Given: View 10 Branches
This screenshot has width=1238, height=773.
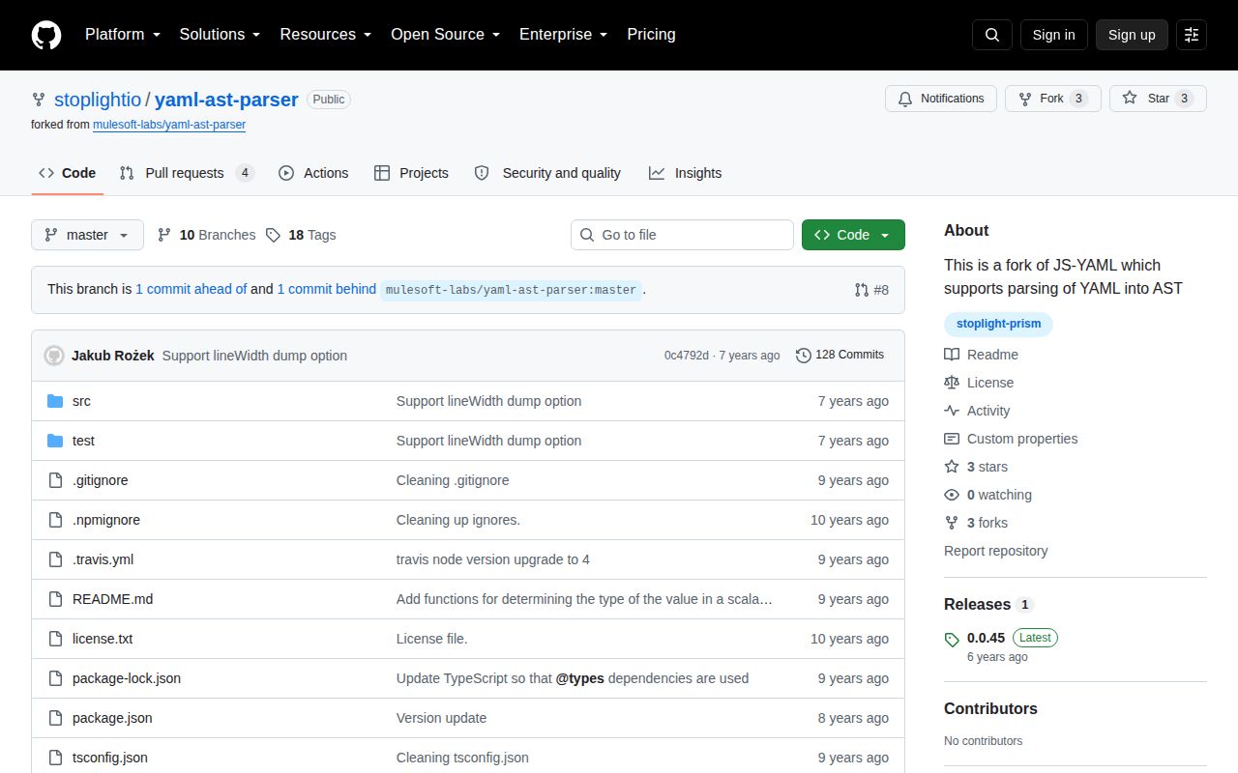Looking at the screenshot, I should (206, 235).
